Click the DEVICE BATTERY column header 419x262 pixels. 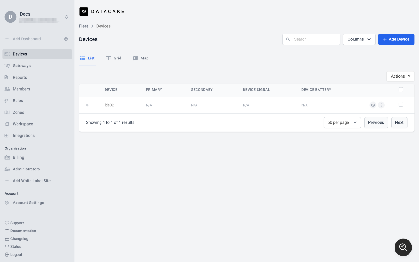tap(316, 90)
